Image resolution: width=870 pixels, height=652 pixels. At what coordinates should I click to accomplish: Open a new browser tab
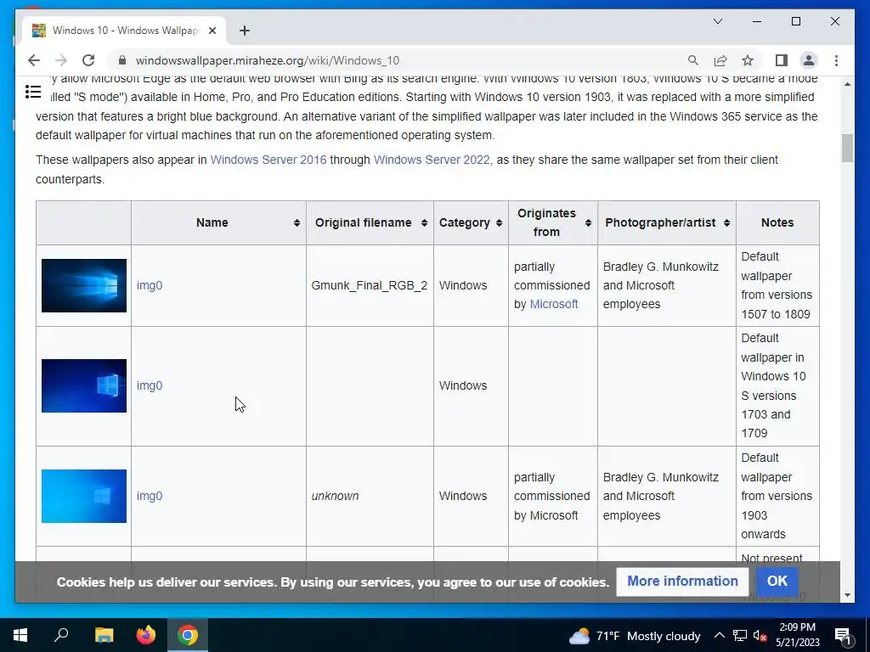click(x=245, y=31)
